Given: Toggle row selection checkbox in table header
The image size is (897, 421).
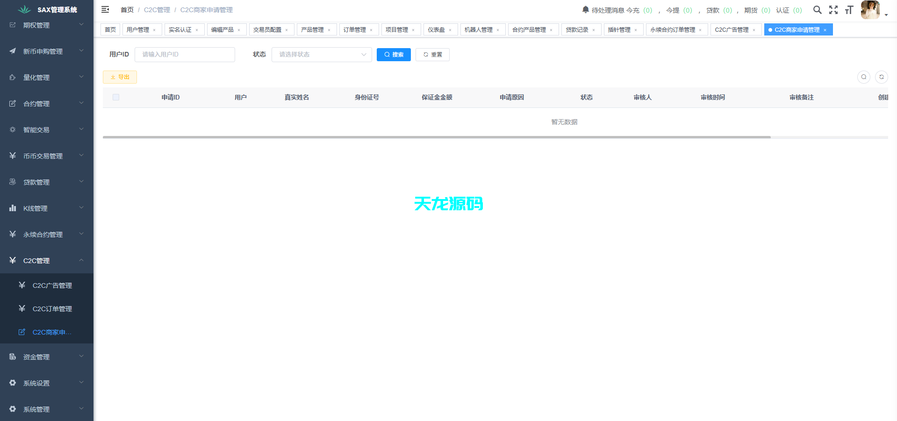Looking at the screenshot, I should pyautogui.click(x=116, y=97).
